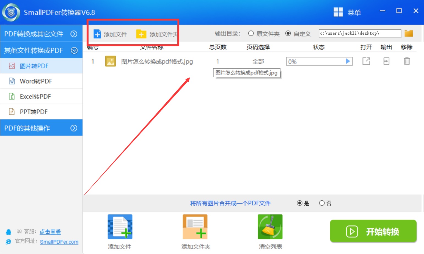The width and height of the screenshot is (424, 254).
Task: Start conversion with the blue play arrow
Action: point(348,61)
